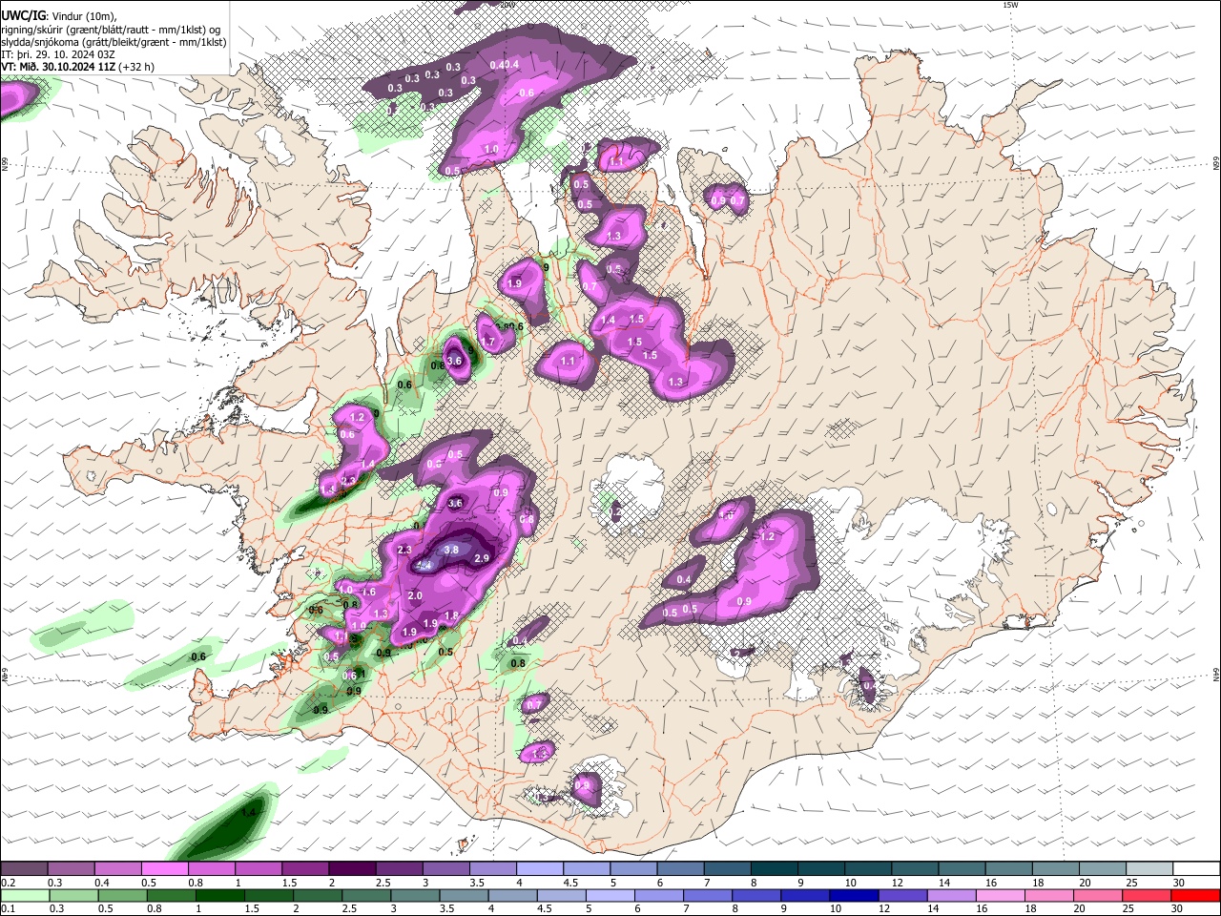Click the 'rigning/skúrir' legend description line

tap(111, 29)
